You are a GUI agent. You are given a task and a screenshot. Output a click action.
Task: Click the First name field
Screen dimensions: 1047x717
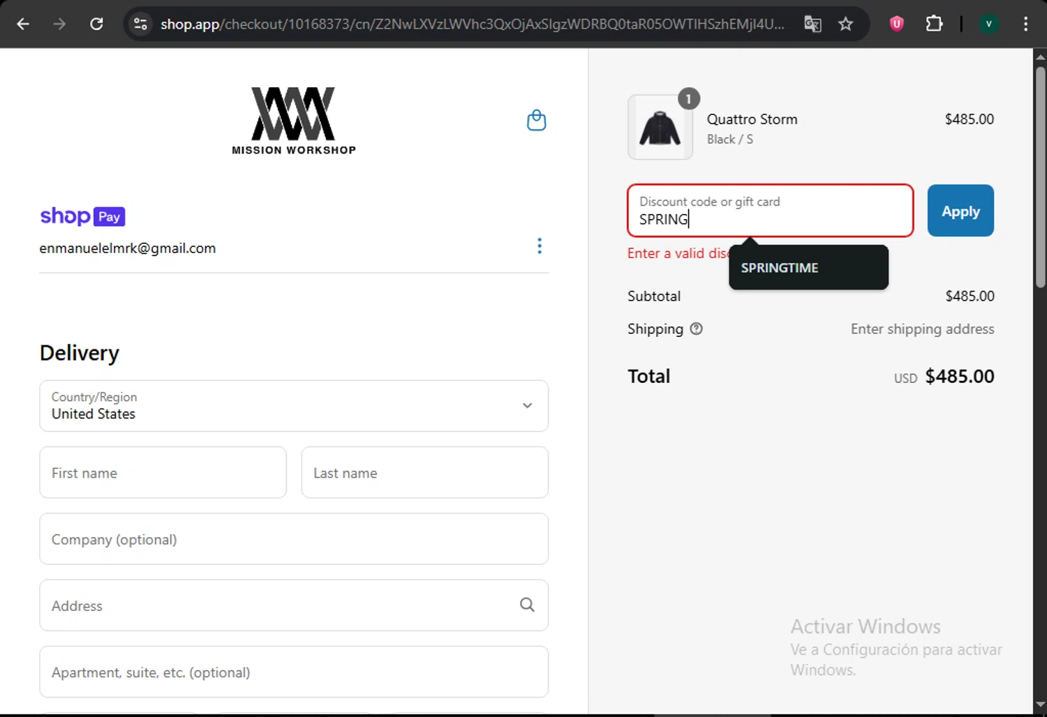pos(163,472)
